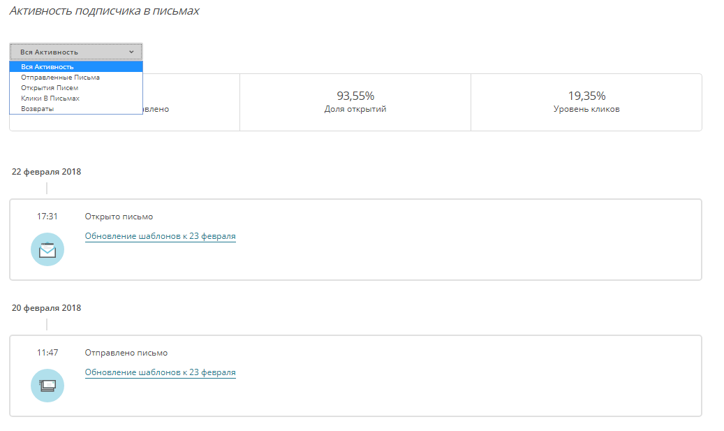Image resolution: width=724 pixels, height=431 pixels.
Task: Choose "Отправленные Письма" from the filter list
Action: [x=60, y=78]
